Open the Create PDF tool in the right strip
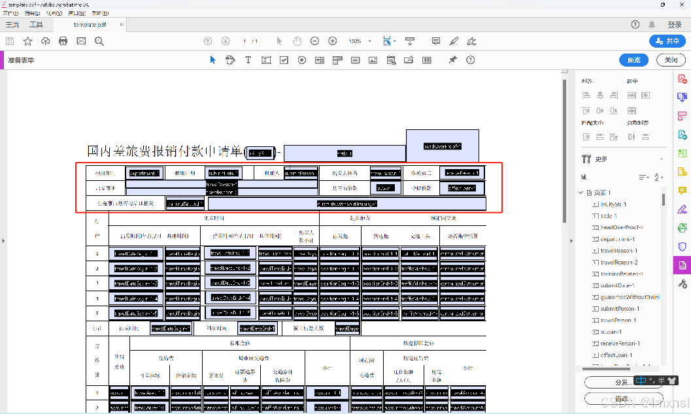The height and width of the screenshot is (414, 691). [683, 79]
